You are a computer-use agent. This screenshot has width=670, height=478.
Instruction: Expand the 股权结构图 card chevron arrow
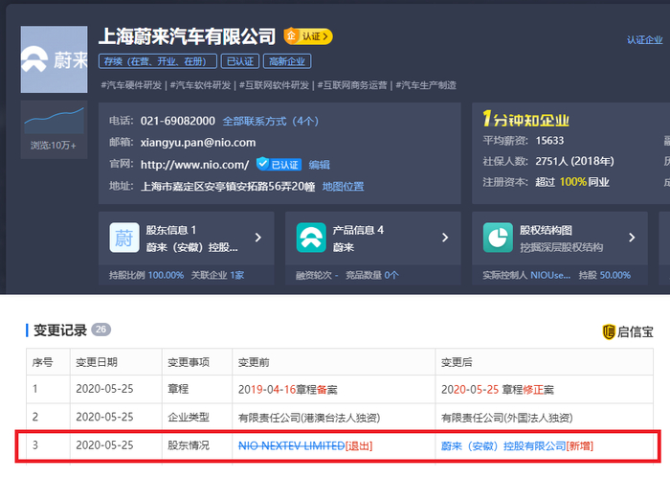click(x=632, y=238)
